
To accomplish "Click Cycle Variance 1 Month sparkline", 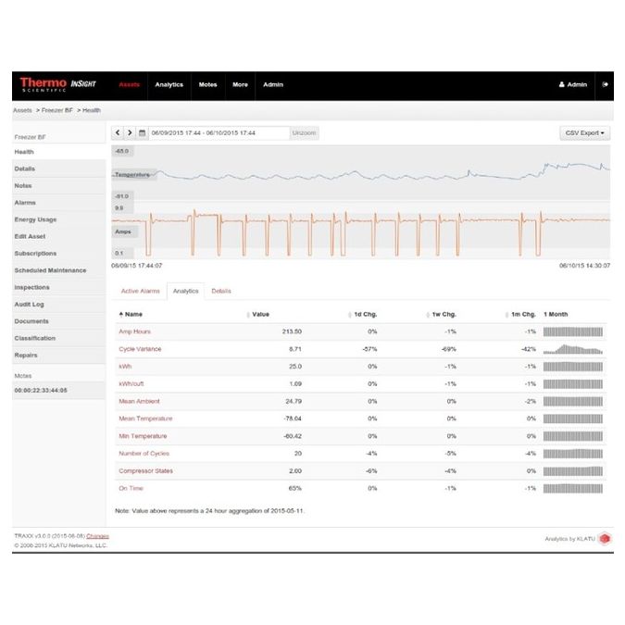I will pyautogui.click(x=573, y=349).
